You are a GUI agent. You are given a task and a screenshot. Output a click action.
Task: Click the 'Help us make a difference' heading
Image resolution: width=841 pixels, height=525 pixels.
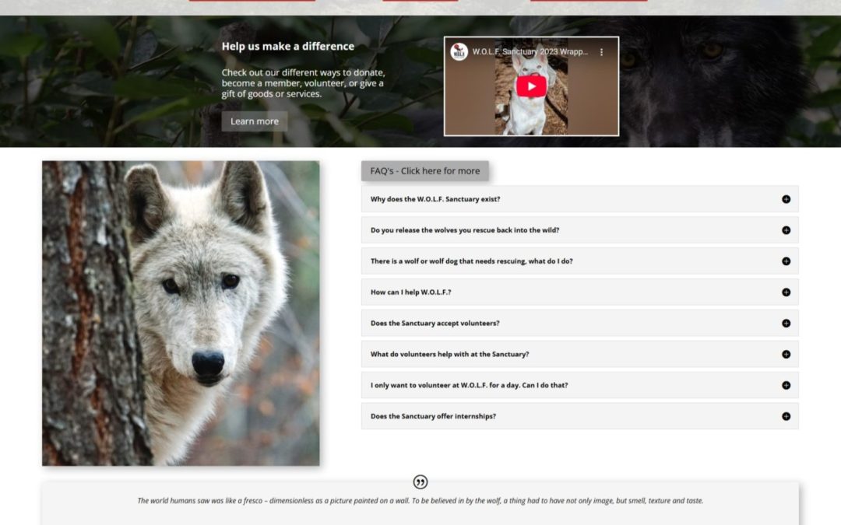[288, 47]
